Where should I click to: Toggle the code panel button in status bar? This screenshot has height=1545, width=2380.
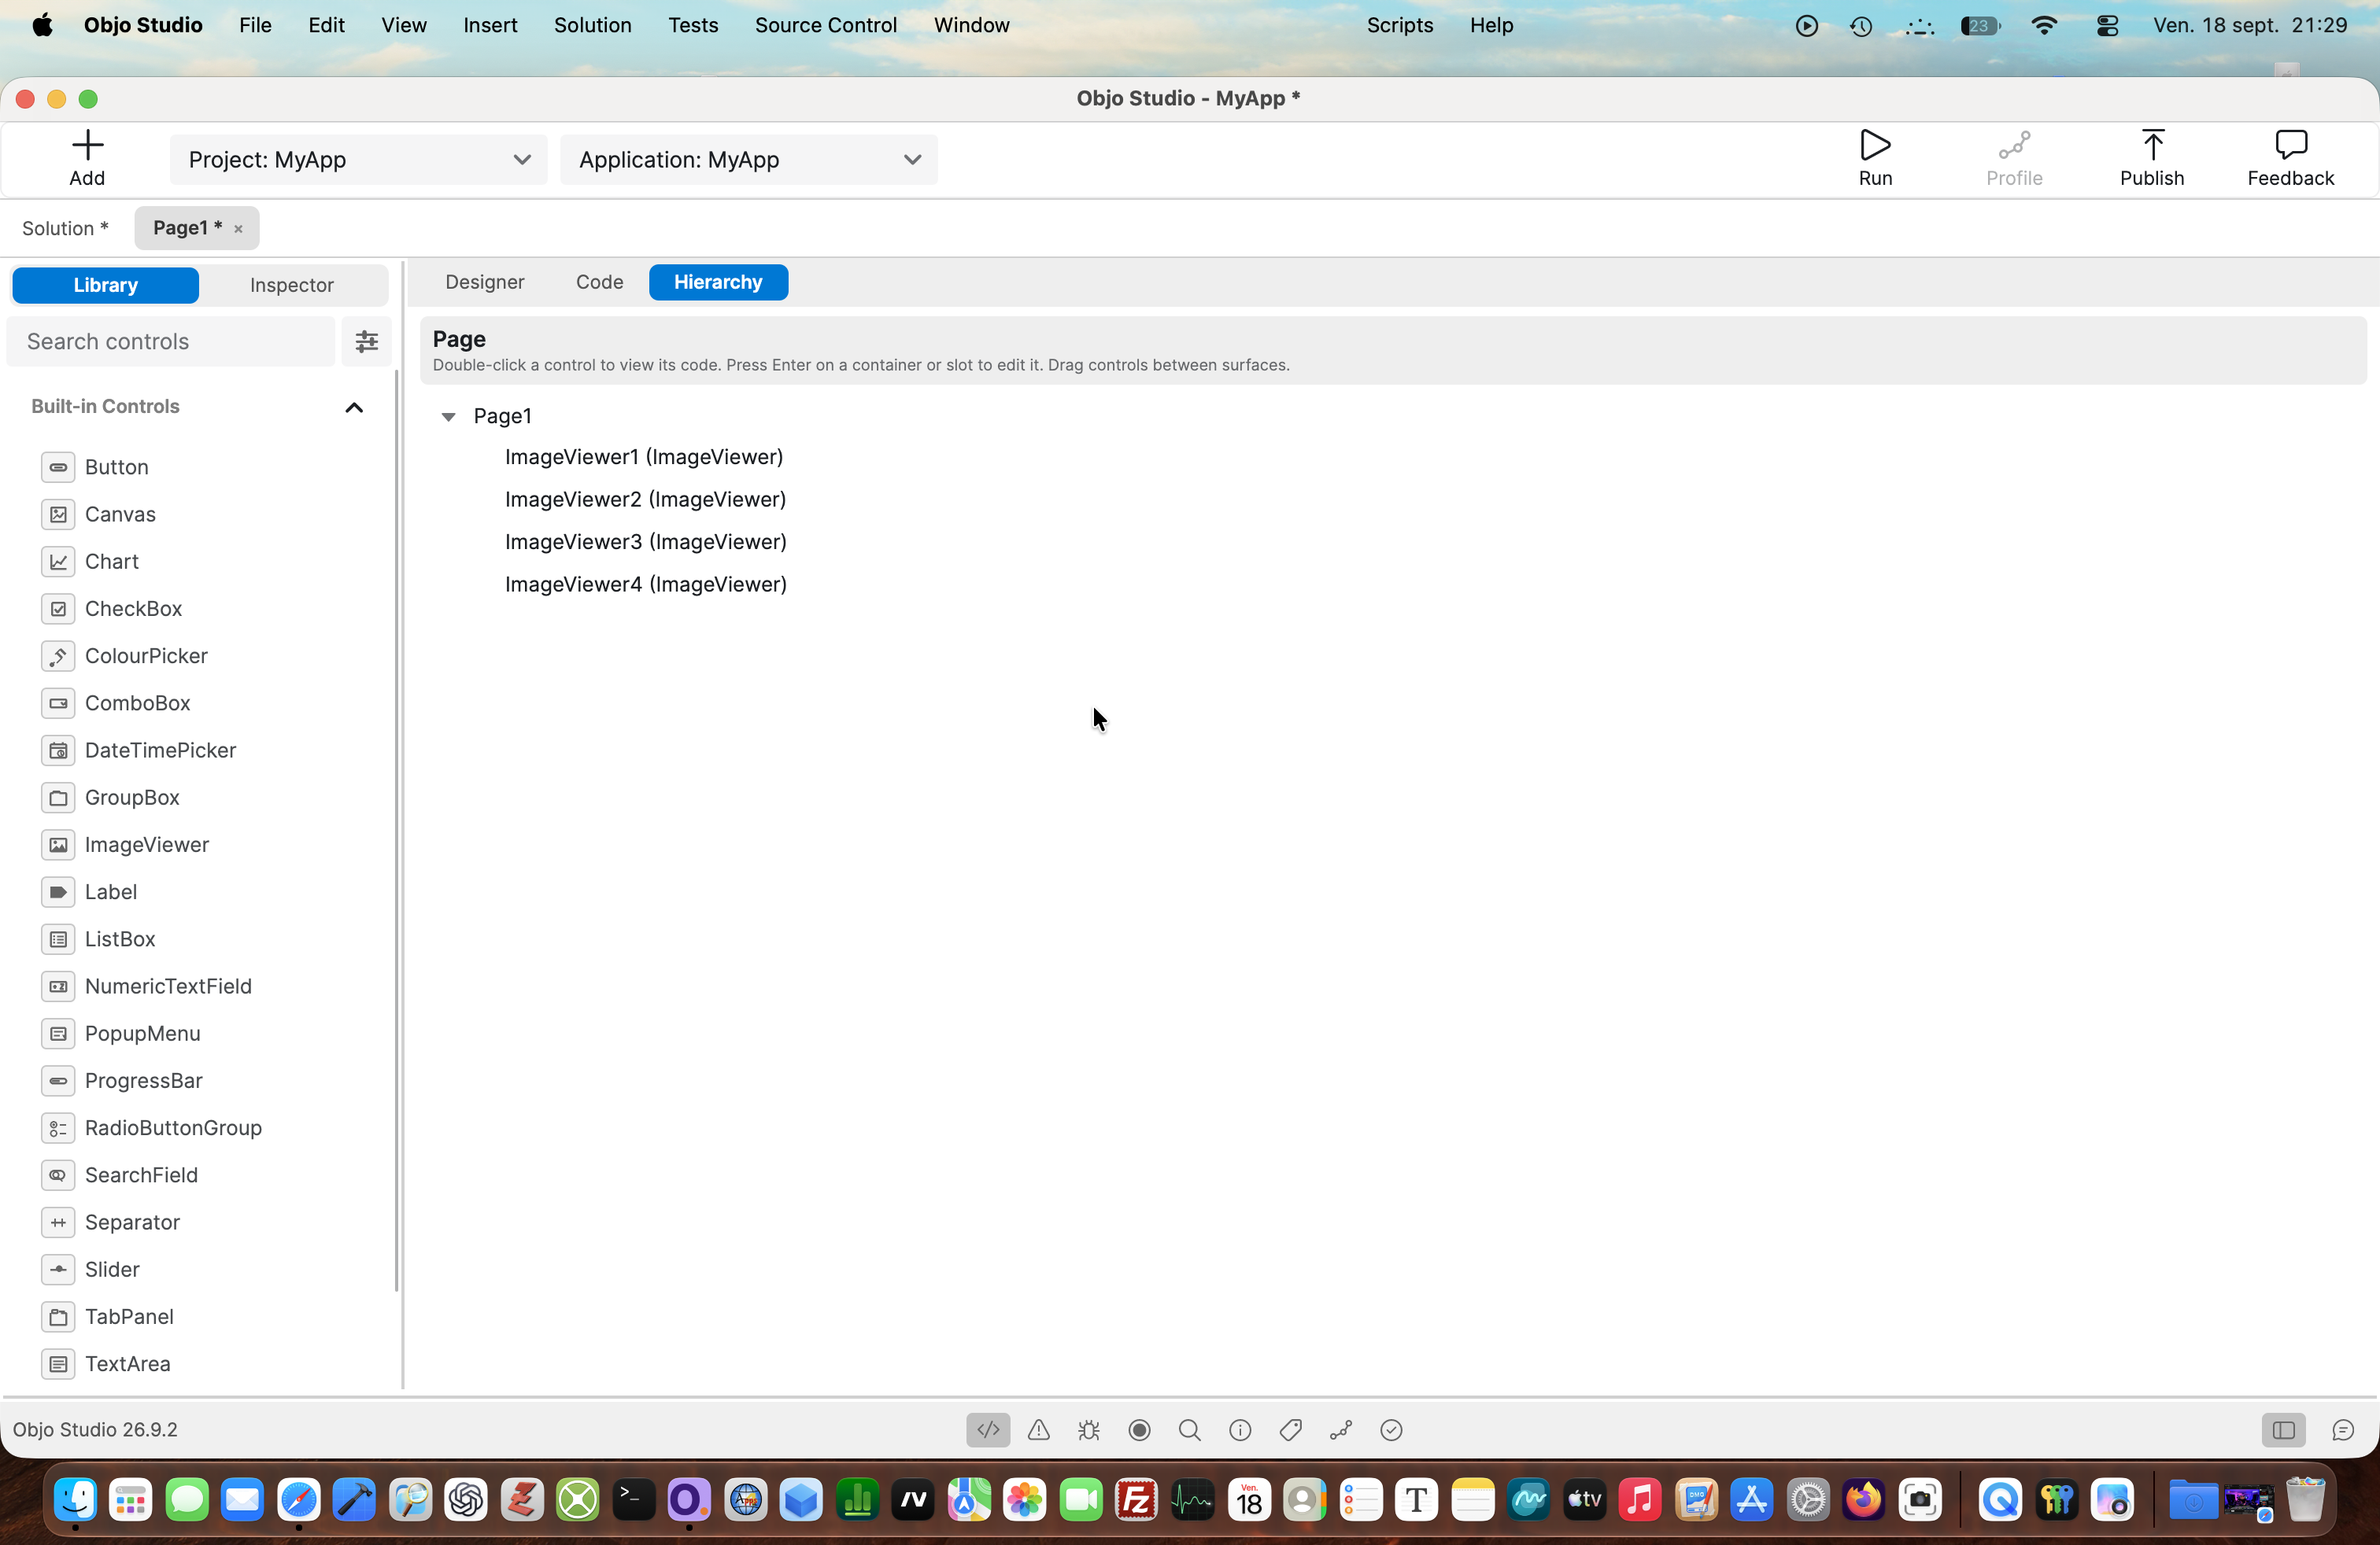pyautogui.click(x=988, y=1430)
